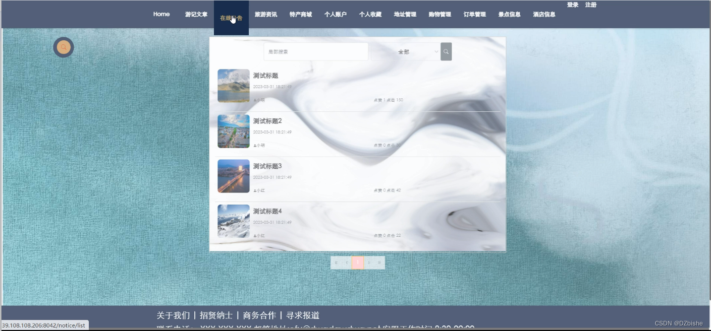Open 酒店信息 in the navigation bar
The image size is (711, 331).
click(544, 15)
